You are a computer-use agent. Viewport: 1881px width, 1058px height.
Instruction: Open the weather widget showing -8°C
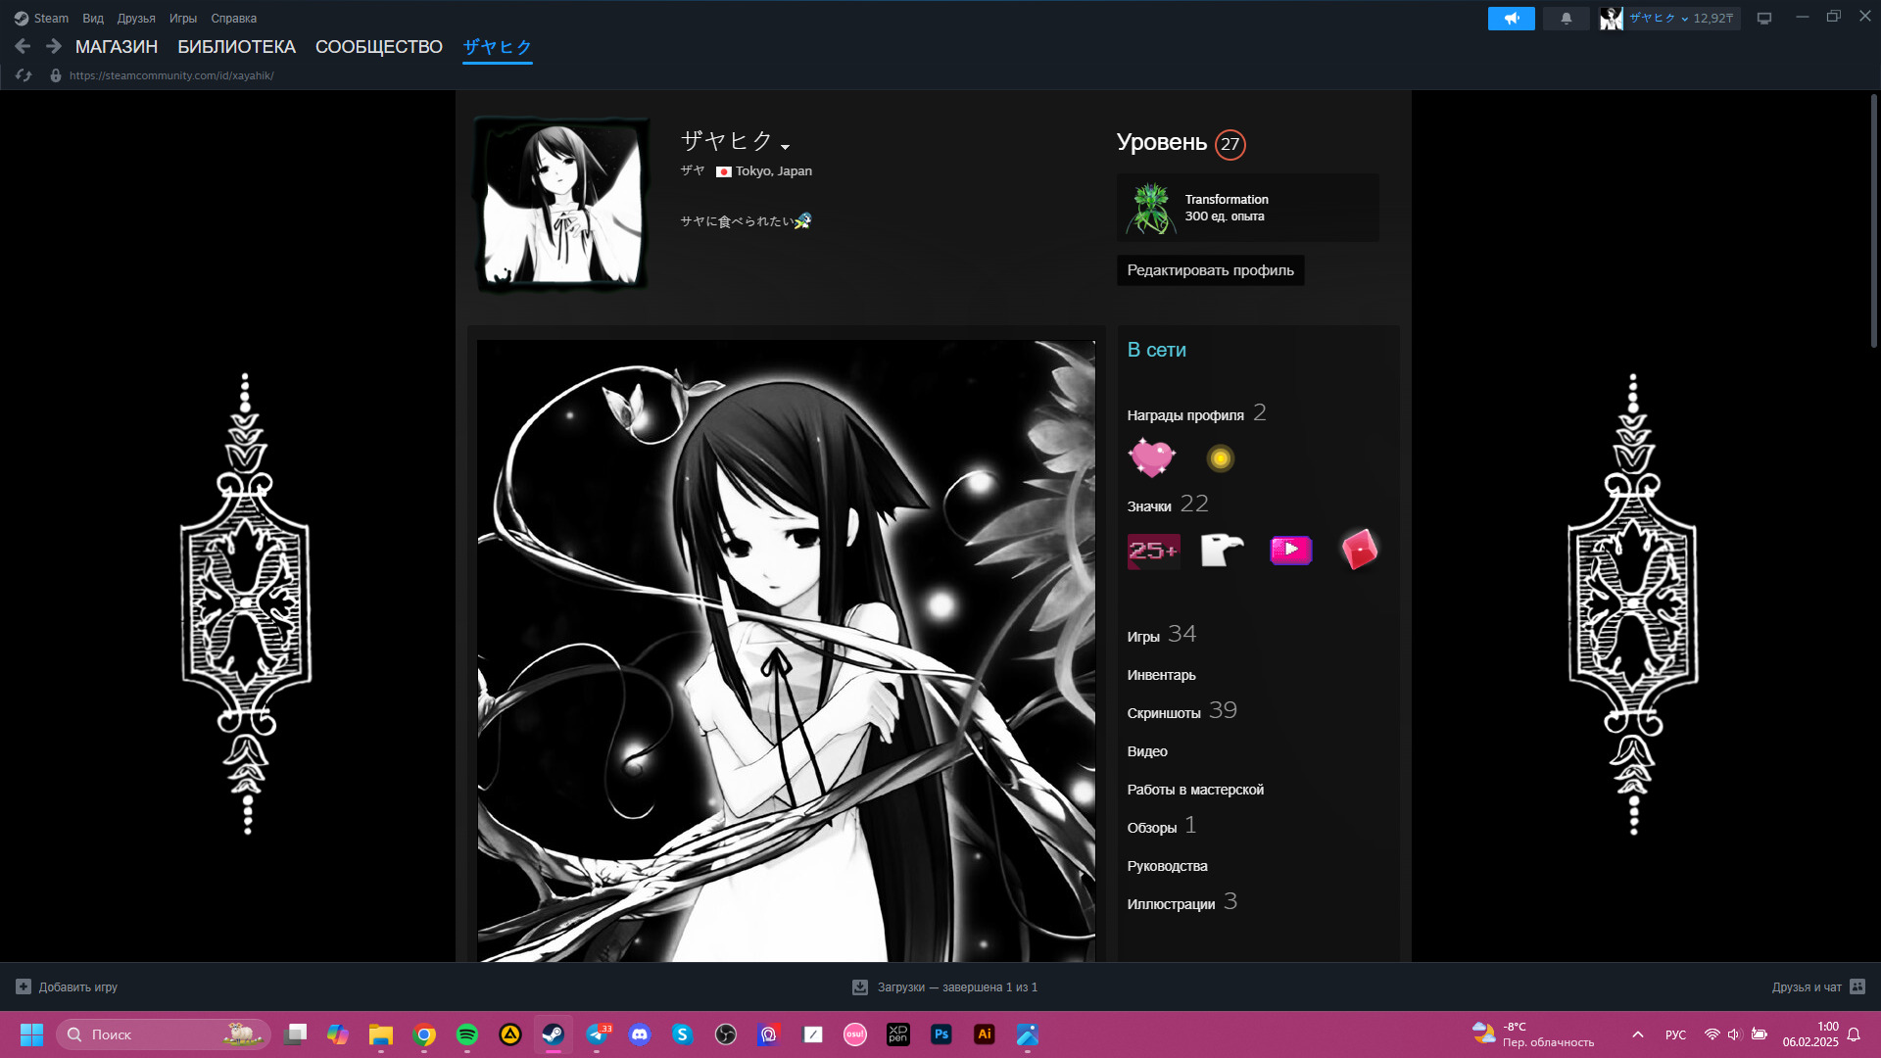coord(1533,1034)
